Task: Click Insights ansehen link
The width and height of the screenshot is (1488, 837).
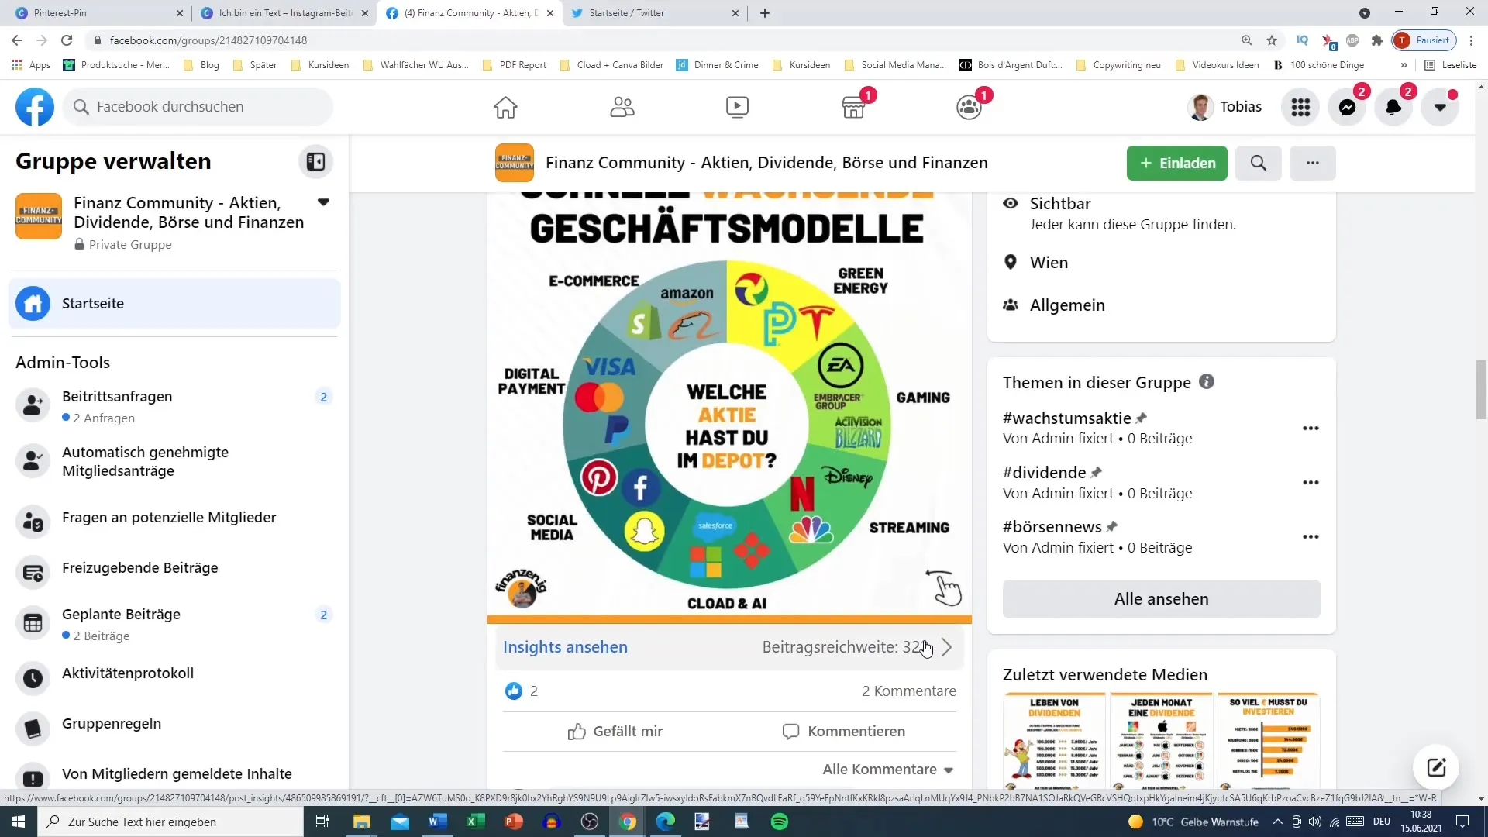Action: [x=565, y=647]
